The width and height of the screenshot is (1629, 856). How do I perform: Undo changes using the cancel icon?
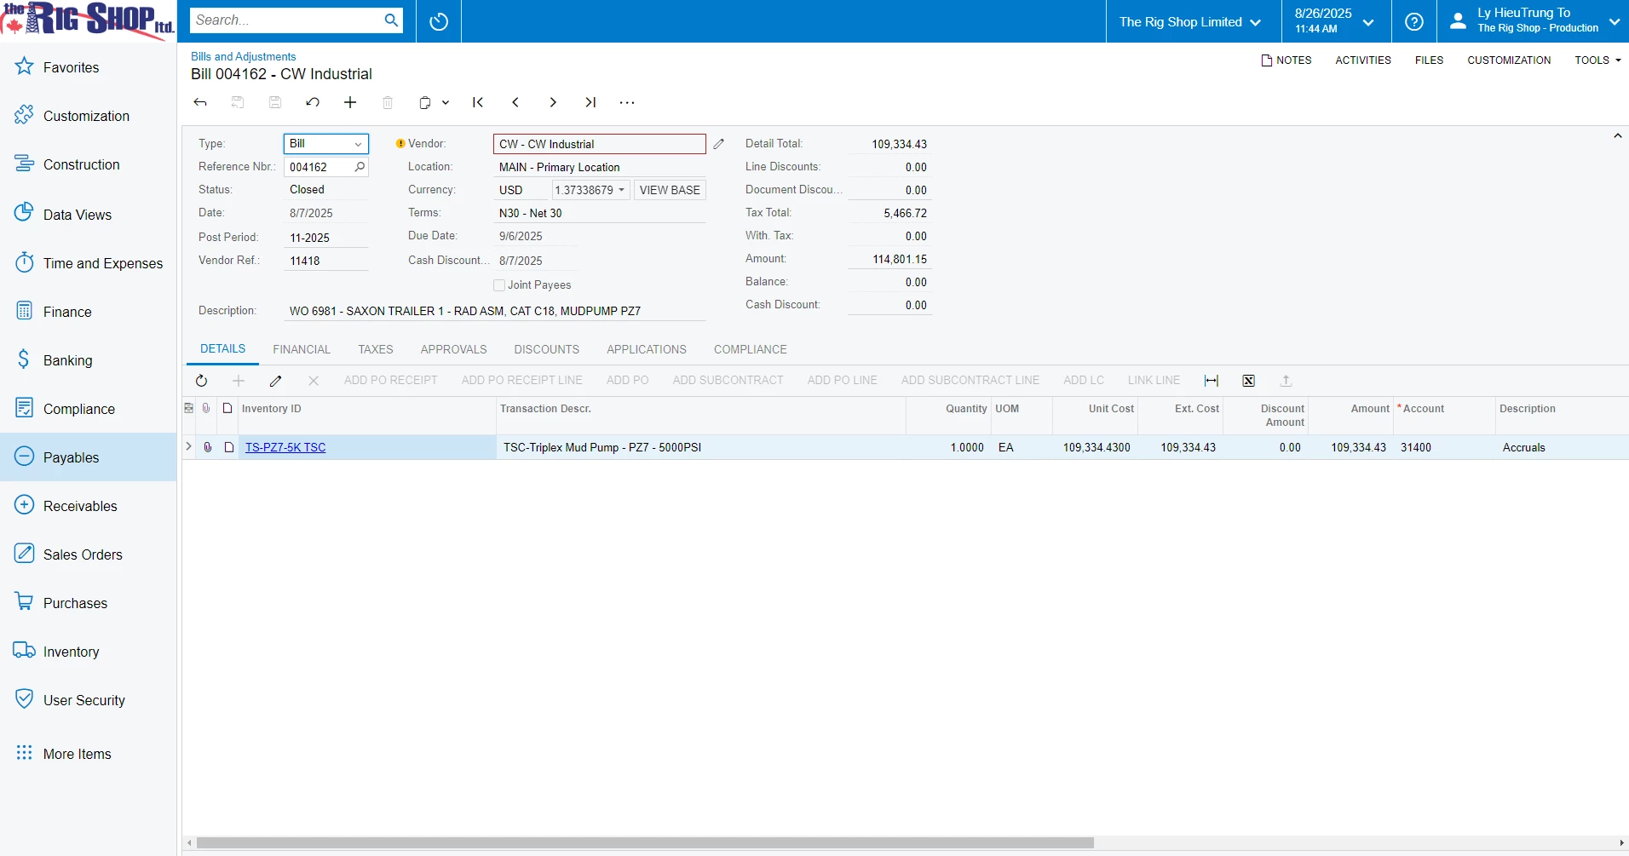coord(313,102)
